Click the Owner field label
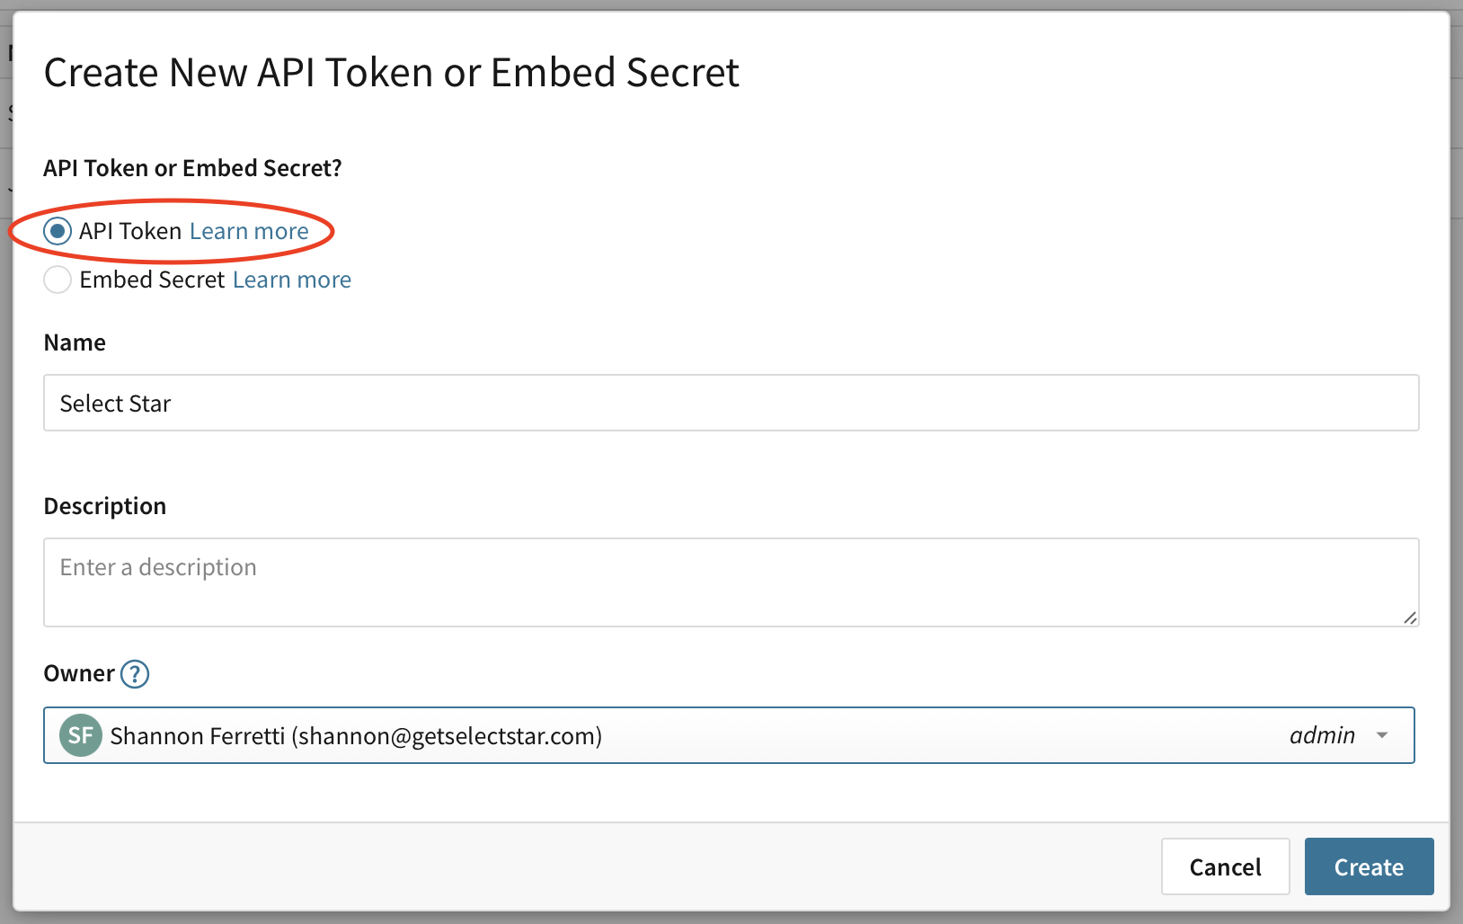The width and height of the screenshot is (1463, 924). click(x=79, y=673)
